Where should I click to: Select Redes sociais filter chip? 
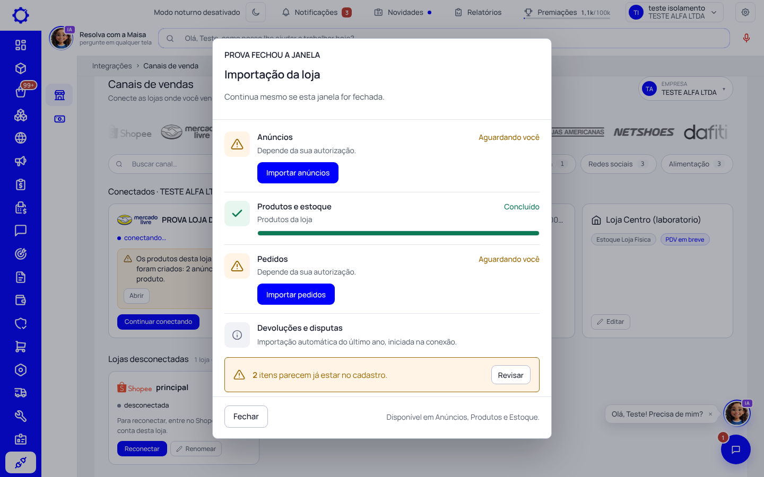[619, 164]
